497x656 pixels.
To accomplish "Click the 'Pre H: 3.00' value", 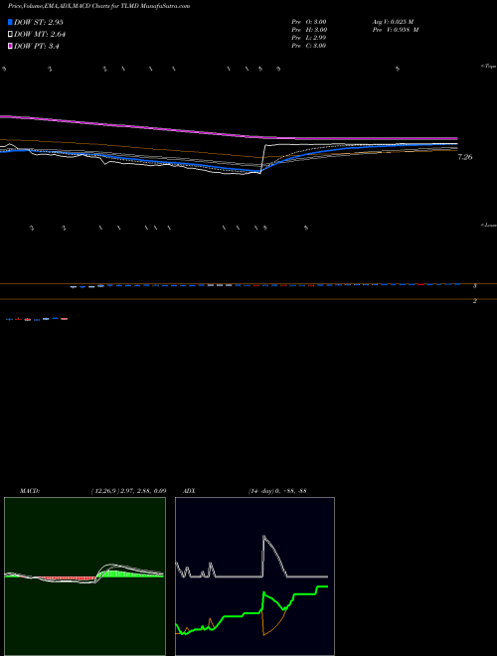I will 309,30.
